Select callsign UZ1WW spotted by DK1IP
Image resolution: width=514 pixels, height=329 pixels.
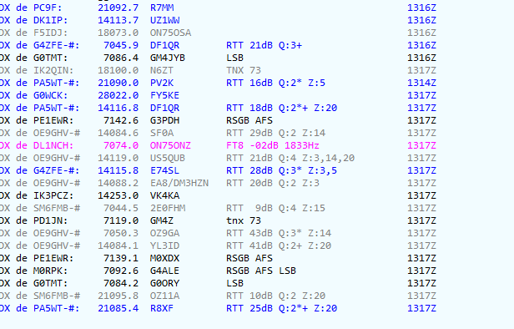[165, 20]
